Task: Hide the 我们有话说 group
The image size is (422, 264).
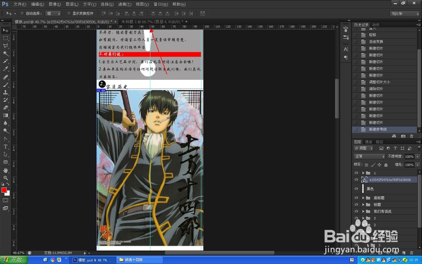Action: click(356, 211)
